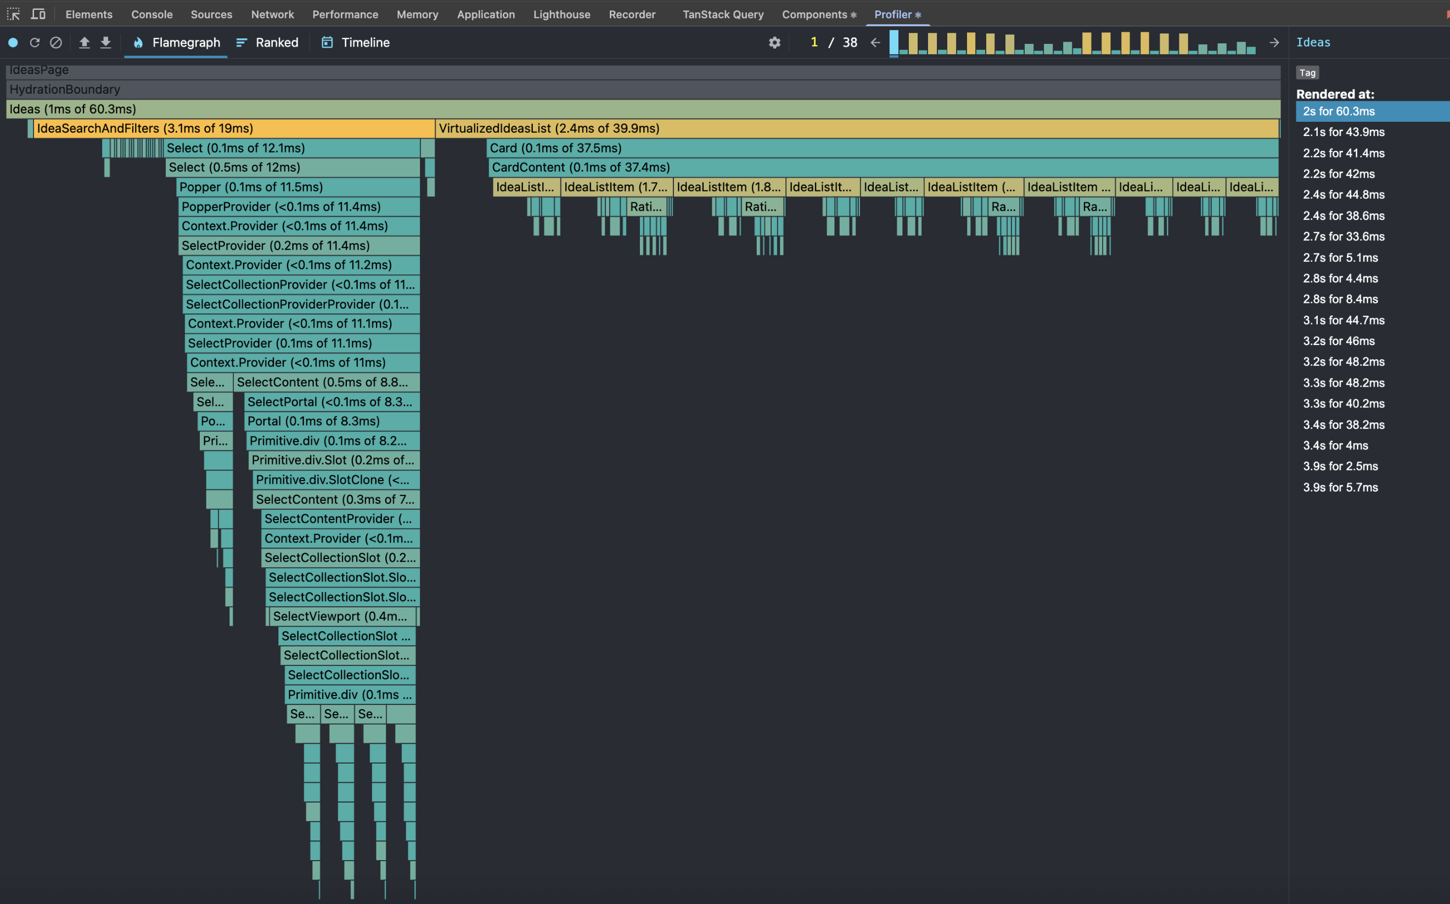
Task: Open the Components tab
Action: (x=819, y=14)
